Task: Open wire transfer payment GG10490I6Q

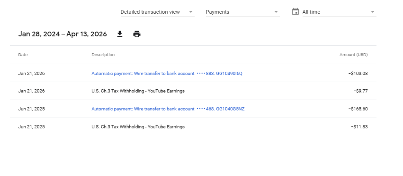Action: (x=167, y=74)
